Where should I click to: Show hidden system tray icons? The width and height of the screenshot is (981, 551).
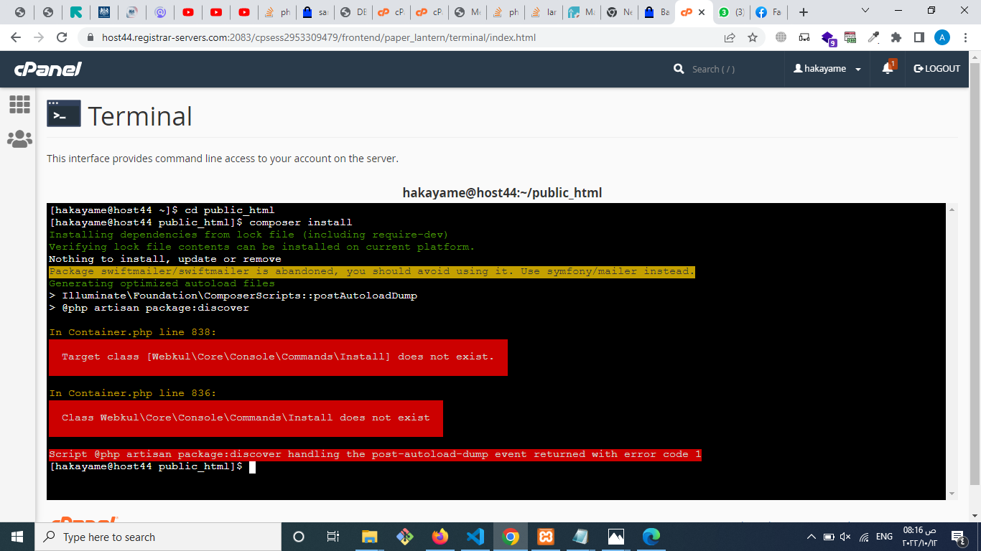[811, 537]
